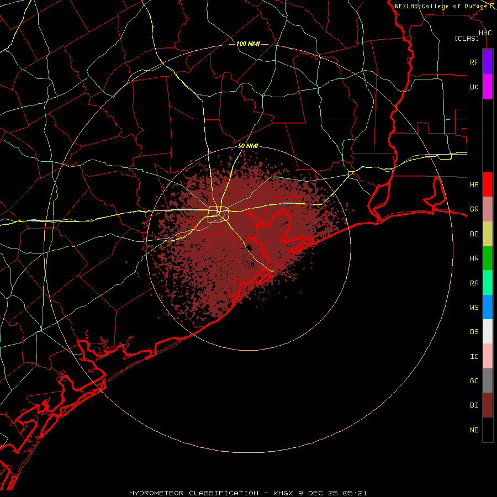Viewport: 497px width, 497px height.
Task: Click the HA red legend swatch
Action: click(x=488, y=184)
